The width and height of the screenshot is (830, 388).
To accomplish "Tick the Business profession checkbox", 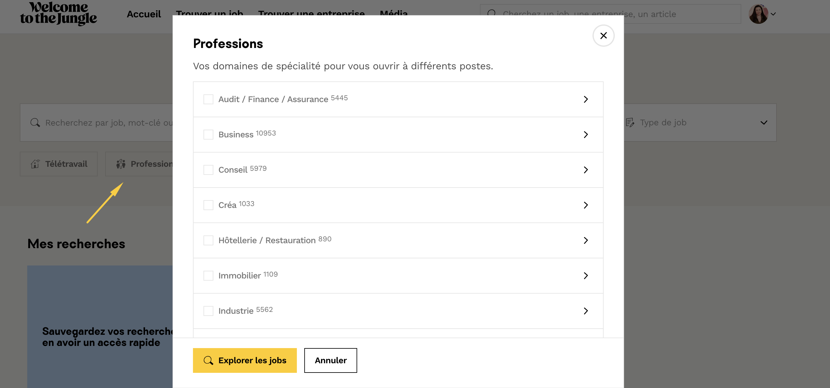I will pos(208,134).
